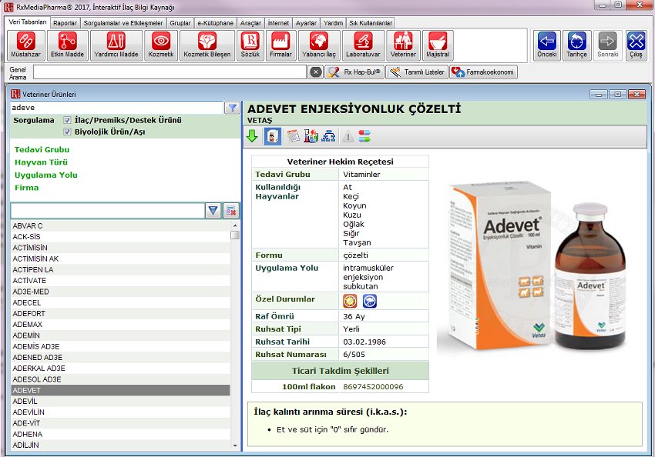The width and height of the screenshot is (655, 457).
Task: Toggle İlaç/Premiks/Destek Ürünü checkbox
Action: [x=67, y=120]
